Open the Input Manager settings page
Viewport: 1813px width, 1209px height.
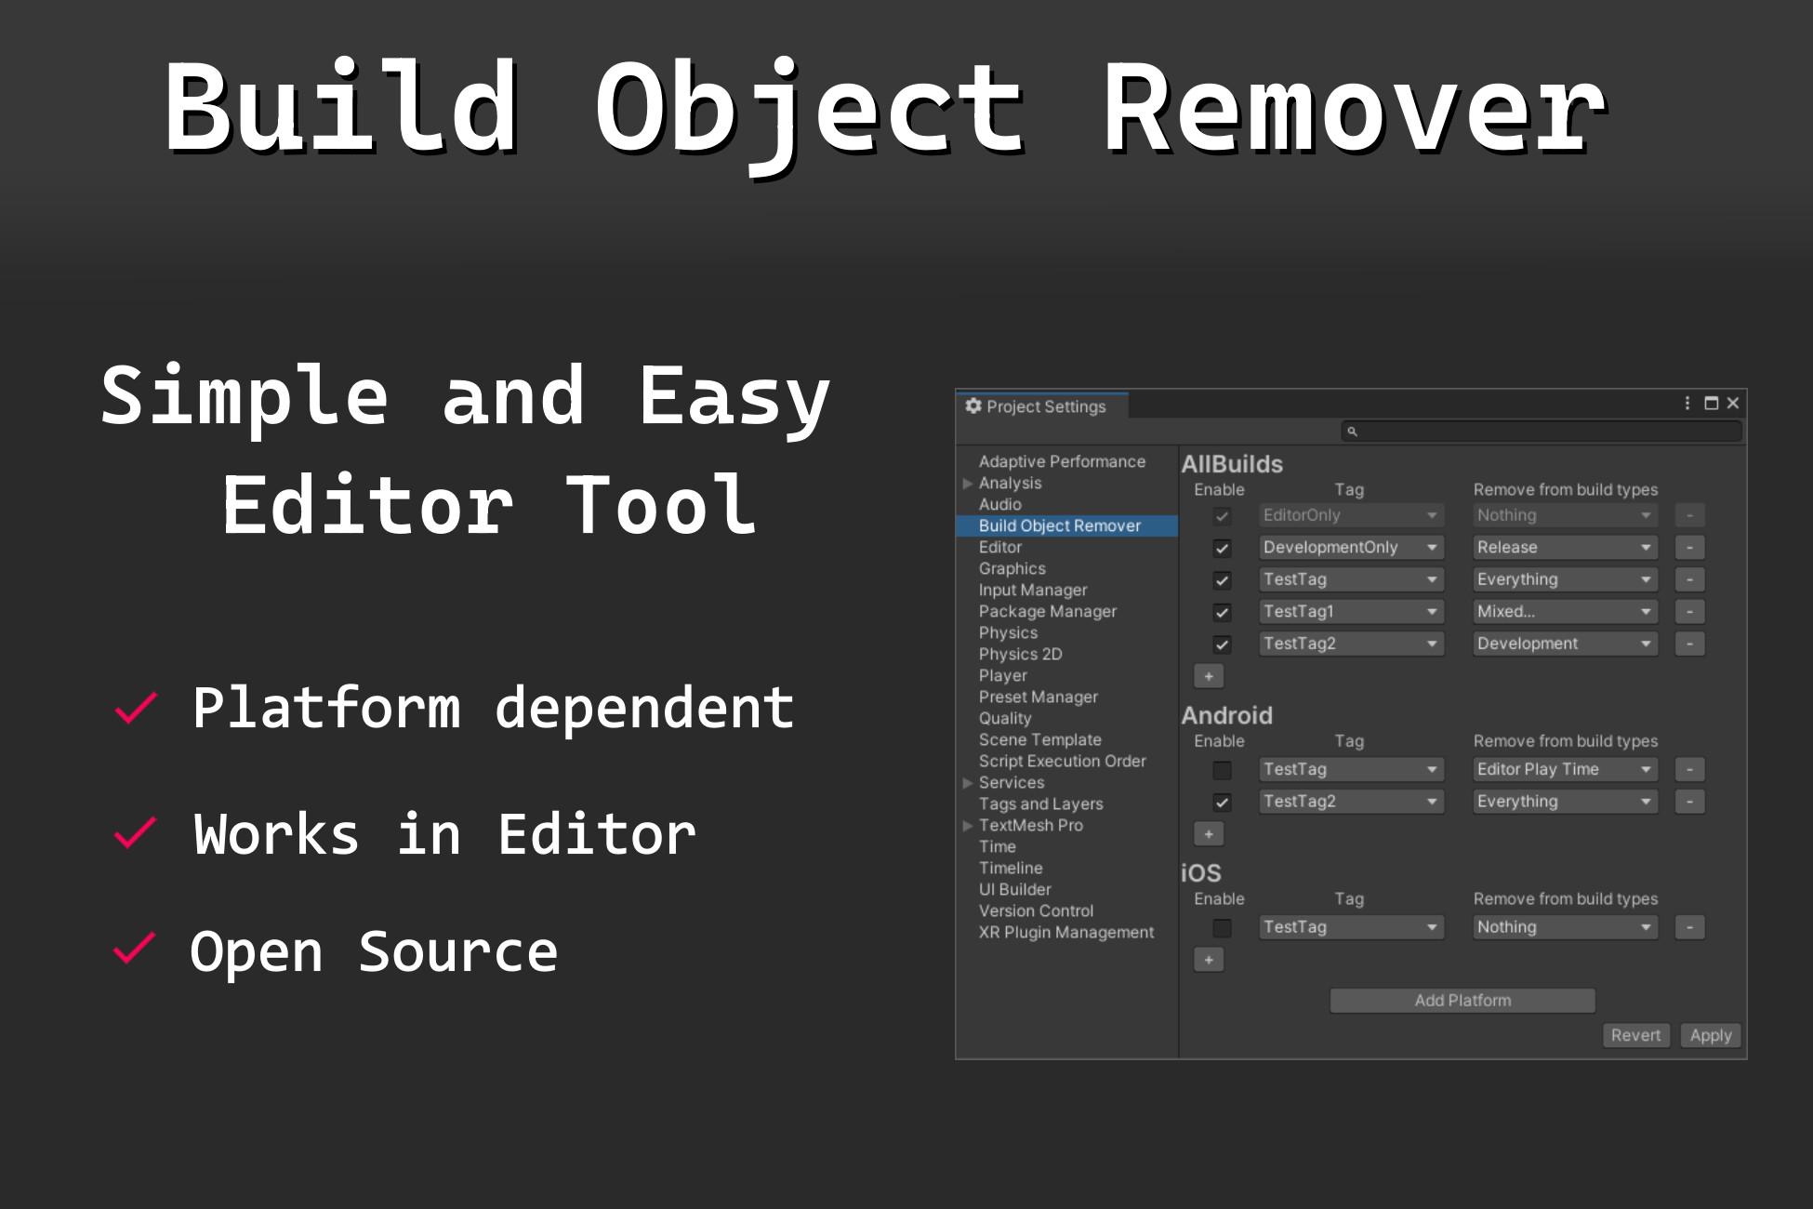click(1032, 591)
